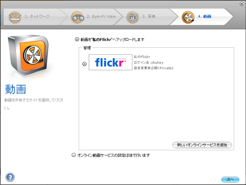
Task: Click the network router icon in step 1
Action: 15,17
